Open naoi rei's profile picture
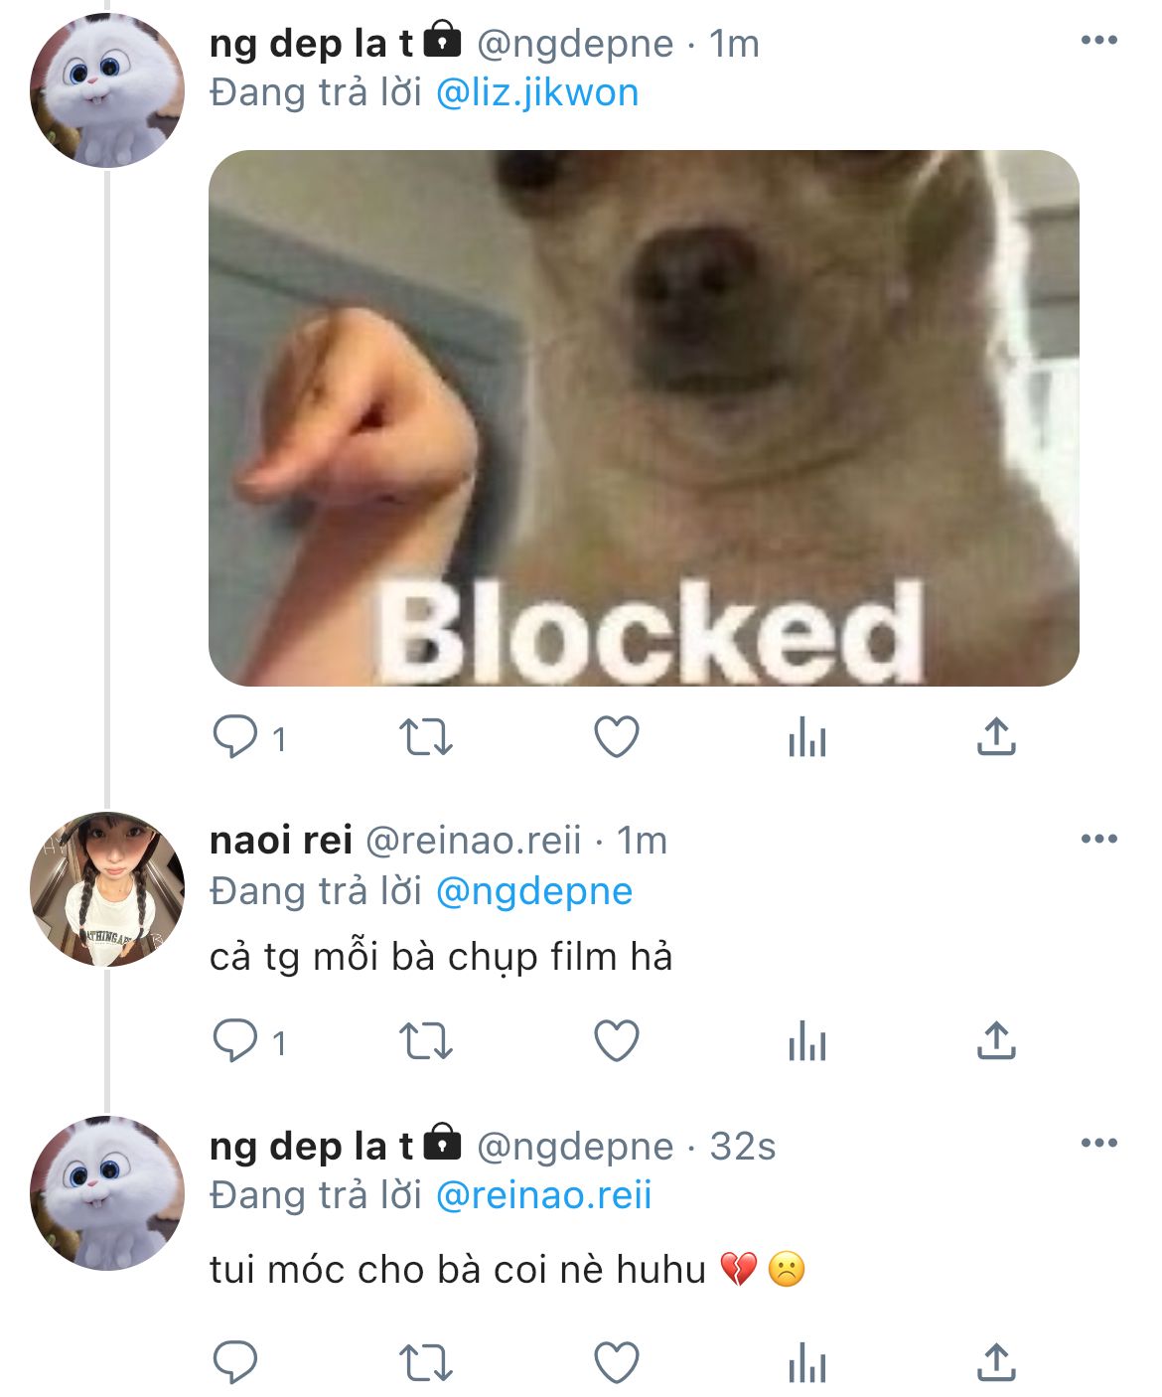Viewport: 1162px width, 1397px height. coord(107,889)
